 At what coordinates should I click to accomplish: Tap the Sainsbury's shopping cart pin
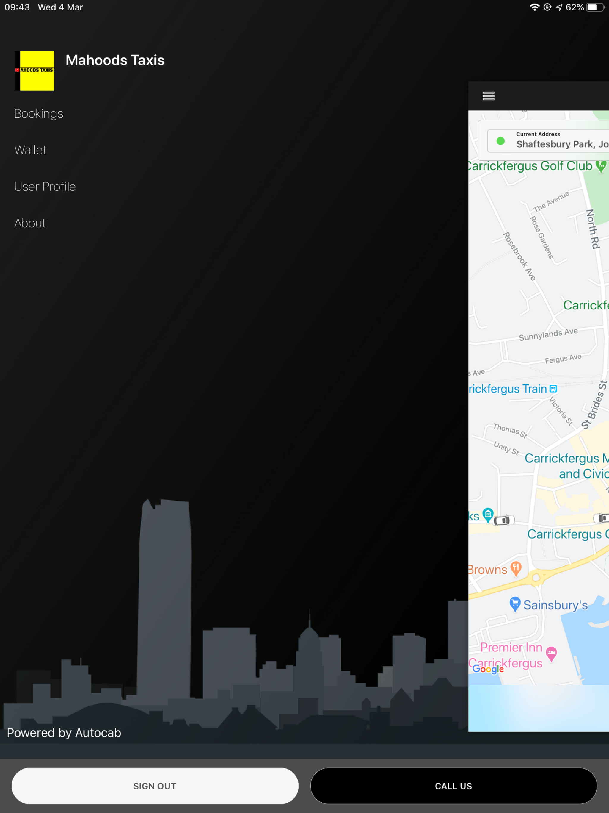point(515,604)
